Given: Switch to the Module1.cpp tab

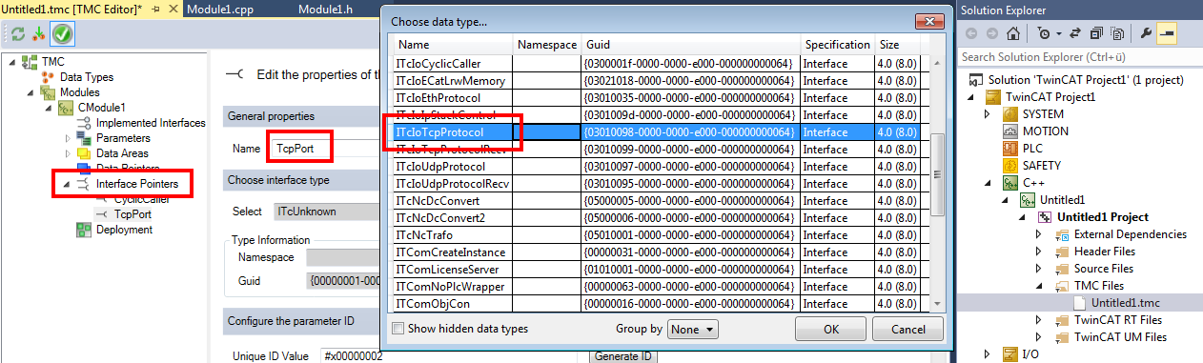Looking at the screenshot, I should pyautogui.click(x=219, y=9).
